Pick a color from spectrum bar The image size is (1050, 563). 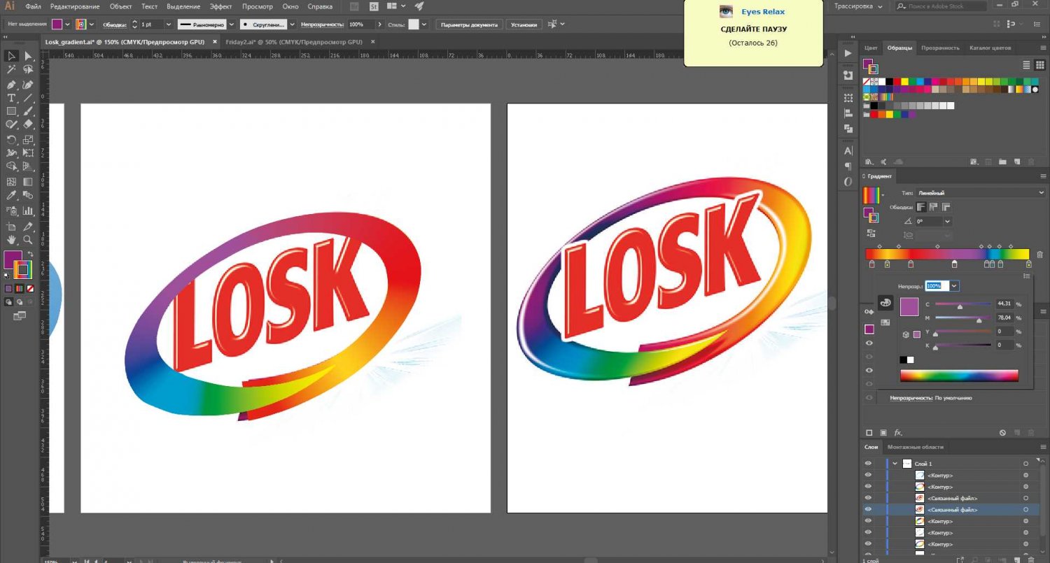959,376
